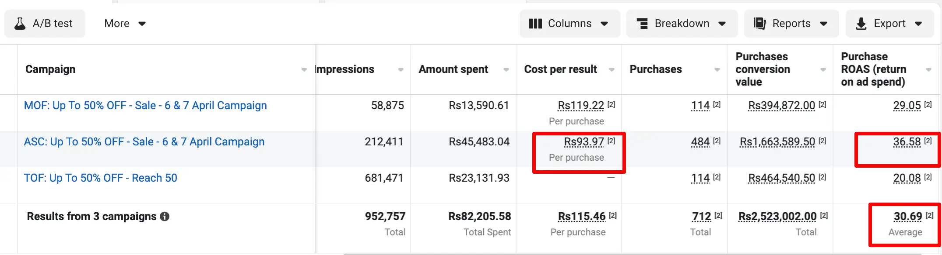Open the Campaign column header menu arrow
942x255 pixels.
(304, 70)
